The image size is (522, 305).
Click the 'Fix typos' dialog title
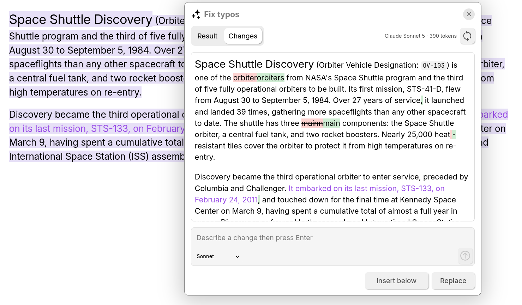click(222, 14)
